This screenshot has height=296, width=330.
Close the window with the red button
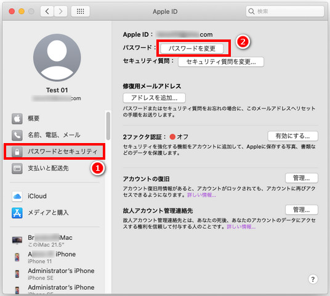[12, 11]
